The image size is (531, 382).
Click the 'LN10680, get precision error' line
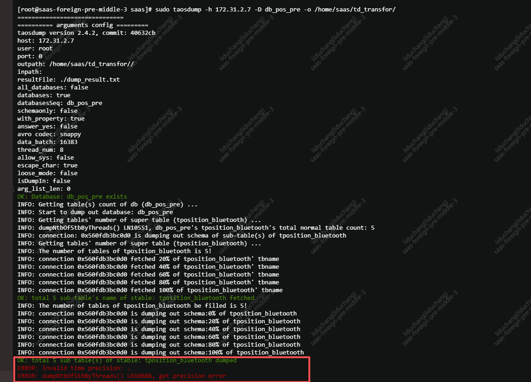(x=121, y=376)
